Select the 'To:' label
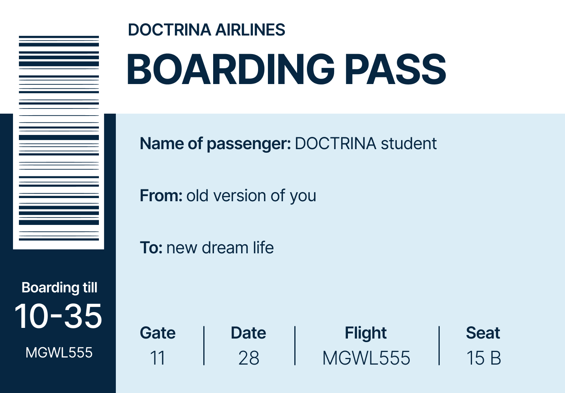This screenshot has width=565, height=393. 151,248
